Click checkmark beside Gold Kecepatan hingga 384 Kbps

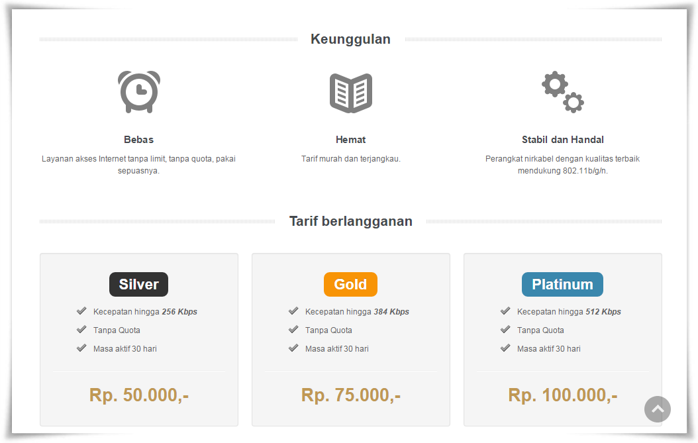point(293,311)
